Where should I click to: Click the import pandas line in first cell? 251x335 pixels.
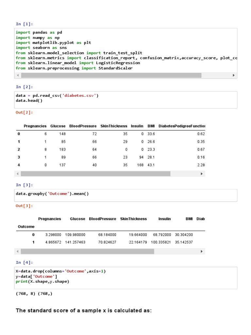click(x=39, y=32)
